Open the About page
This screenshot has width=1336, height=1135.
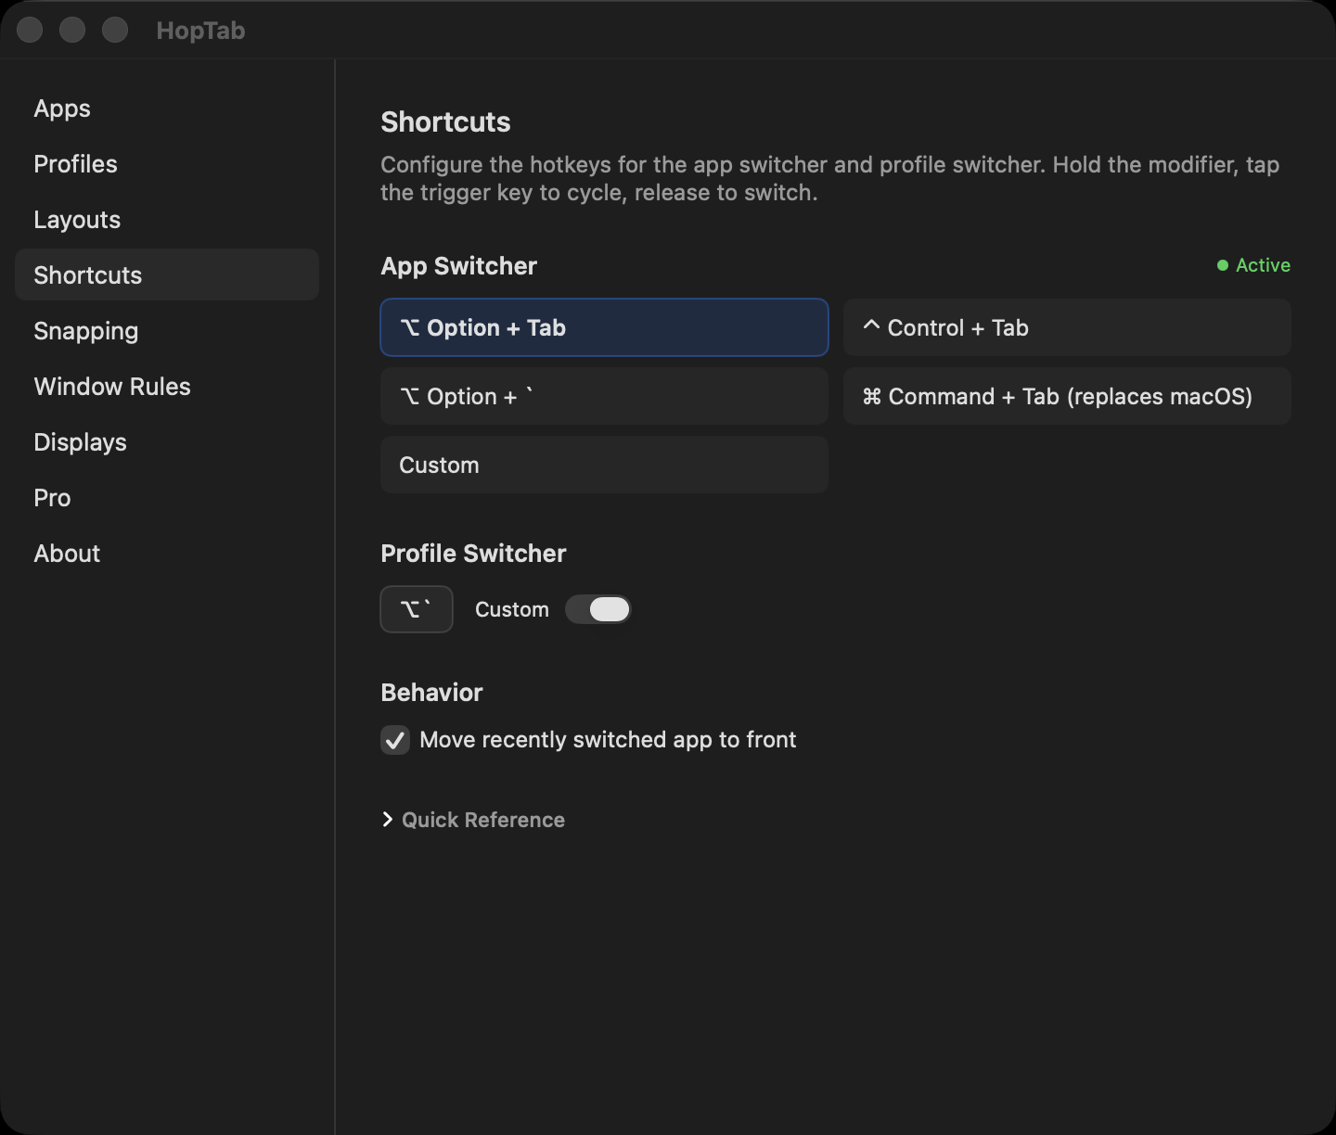(x=167, y=554)
